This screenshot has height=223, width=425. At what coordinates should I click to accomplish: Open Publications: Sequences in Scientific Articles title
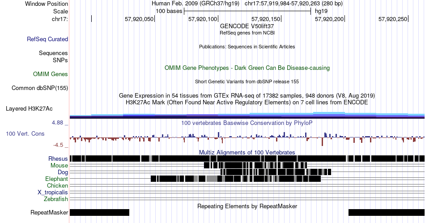coord(247,47)
